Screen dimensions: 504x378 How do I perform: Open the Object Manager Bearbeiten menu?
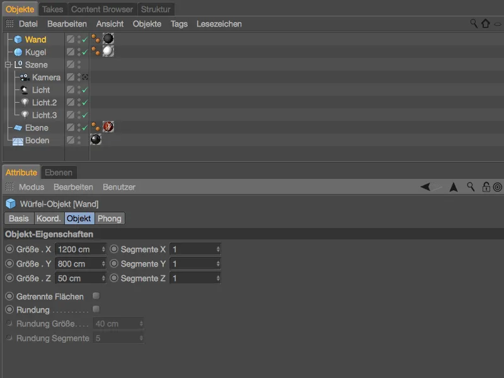67,24
